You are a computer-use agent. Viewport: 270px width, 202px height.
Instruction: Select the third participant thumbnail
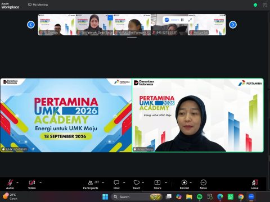(x=132, y=25)
